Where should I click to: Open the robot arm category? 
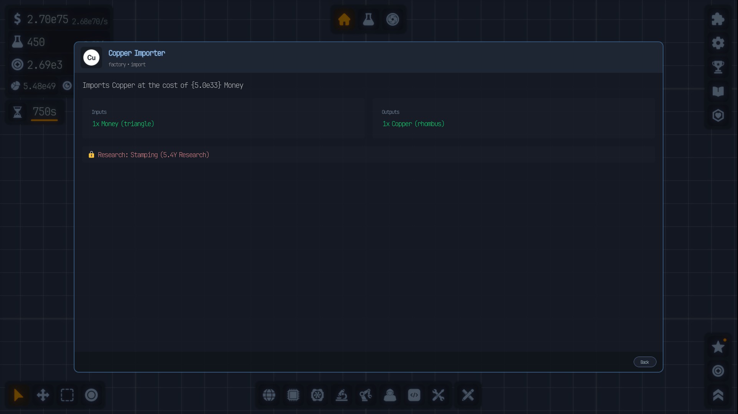[366, 395]
